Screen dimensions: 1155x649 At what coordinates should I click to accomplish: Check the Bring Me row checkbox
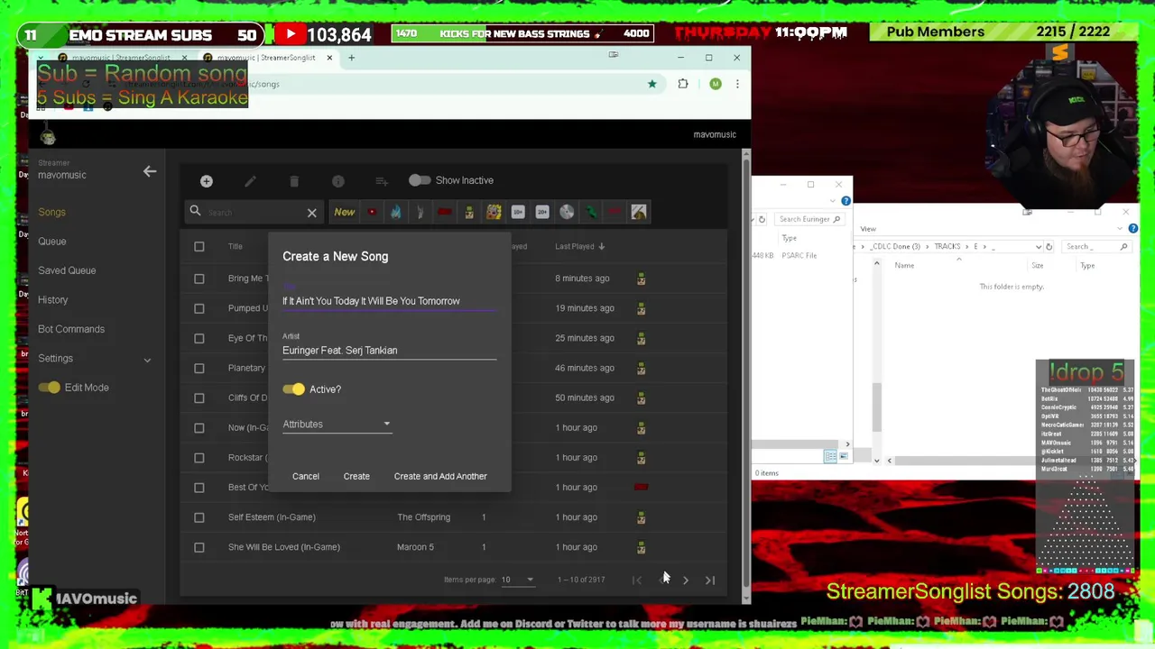click(199, 279)
